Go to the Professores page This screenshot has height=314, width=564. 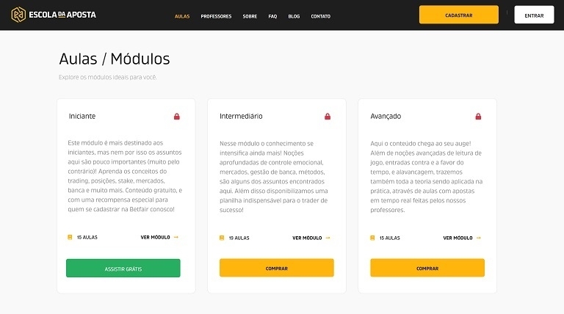coord(216,16)
